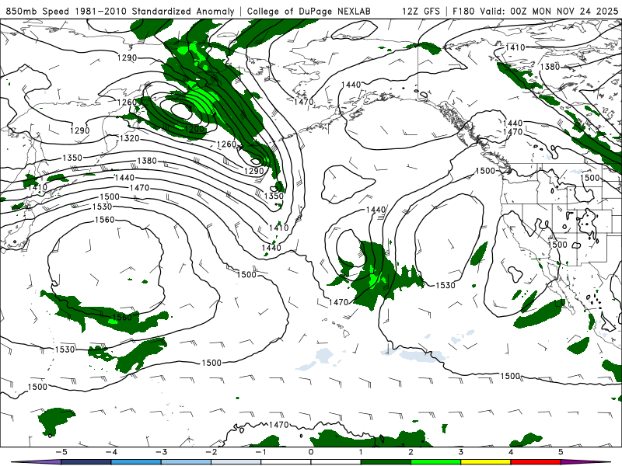Click the "1260" label just below "1290" at top
This screenshot has width=622, height=466.
pyautogui.click(x=127, y=103)
